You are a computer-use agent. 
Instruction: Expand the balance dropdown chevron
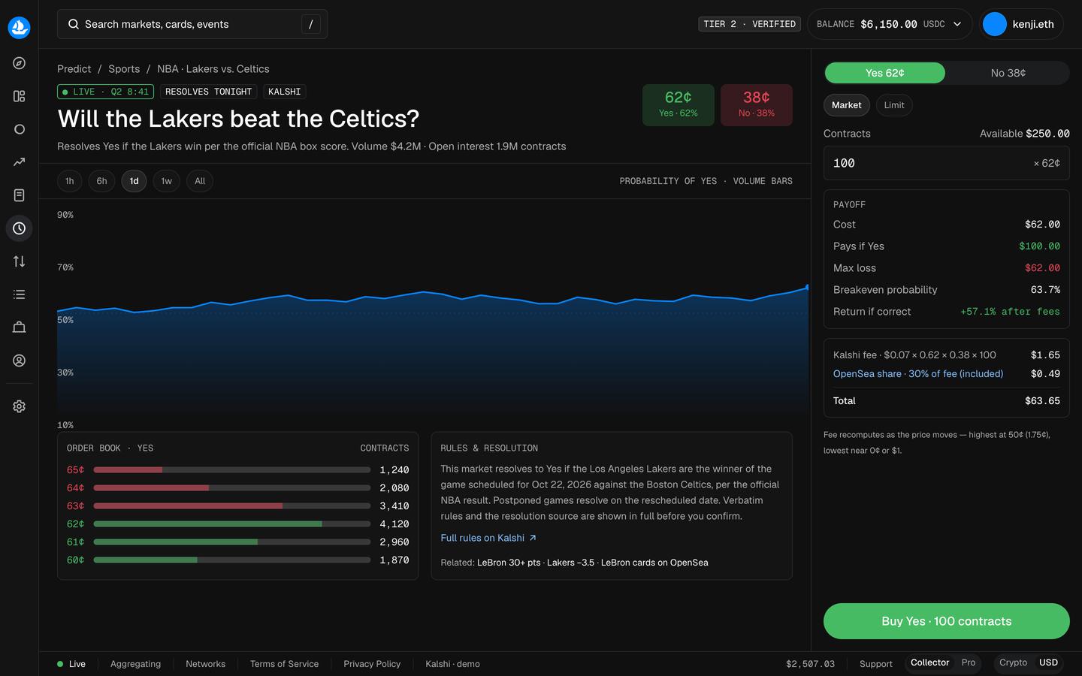pyautogui.click(x=957, y=24)
